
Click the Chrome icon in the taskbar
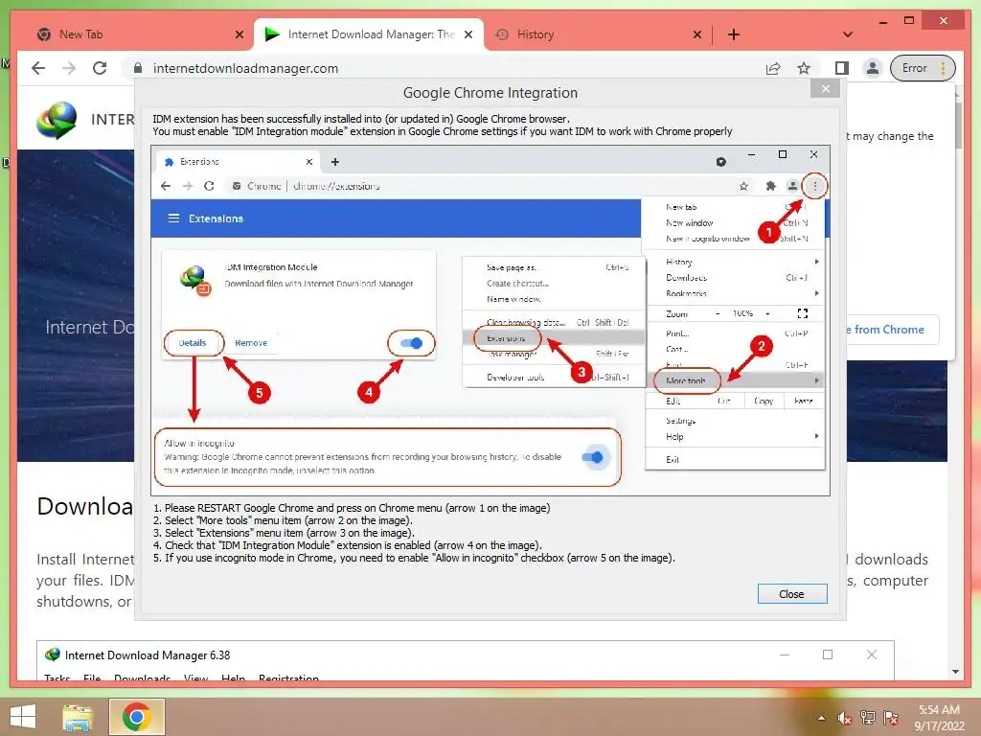pyautogui.click(x=137, y=717)
